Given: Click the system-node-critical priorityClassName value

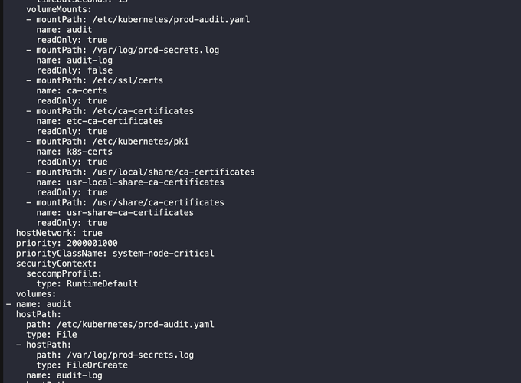Looking at the screenshot, I should click(163, 253).
